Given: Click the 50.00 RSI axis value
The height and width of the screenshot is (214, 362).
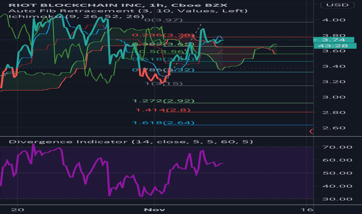Looking at the screenshot, I should point(337,173).
